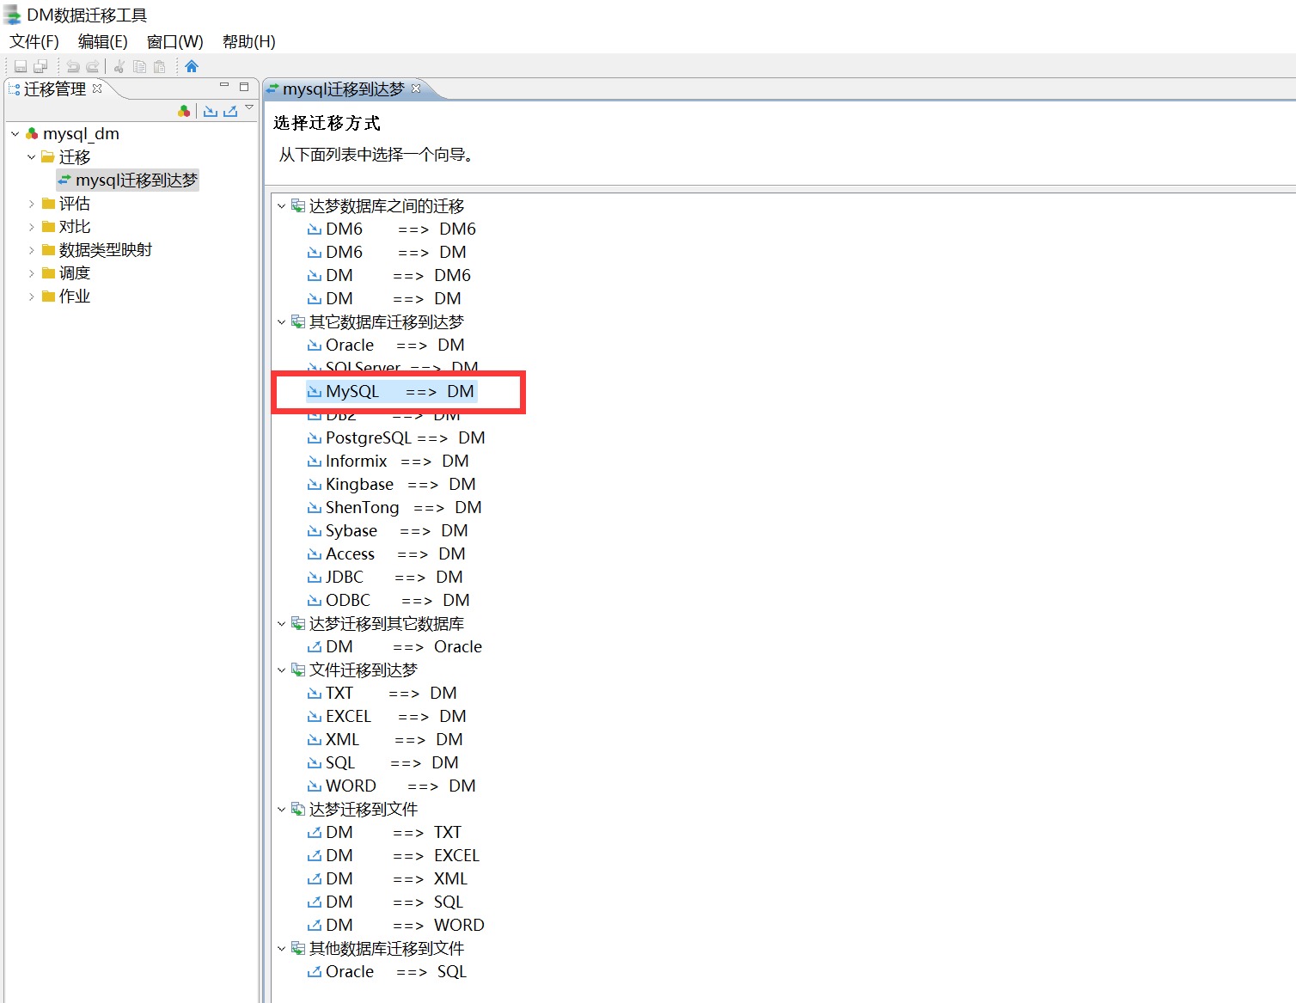
Task: Go to the Home page icon
Action: click(192, 66)
